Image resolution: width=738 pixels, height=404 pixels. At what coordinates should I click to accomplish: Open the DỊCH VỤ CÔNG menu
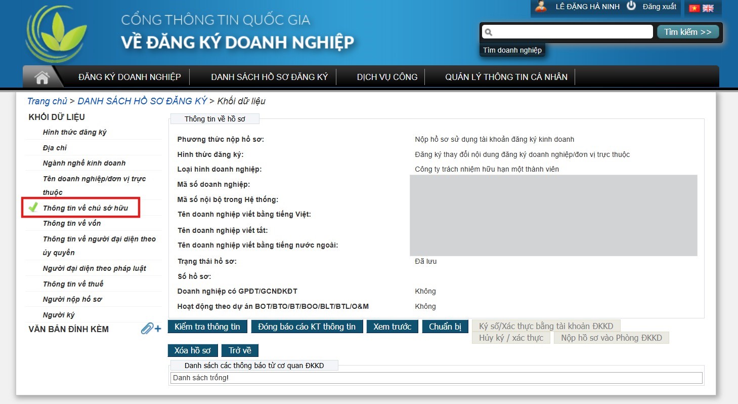pos(387,77)
